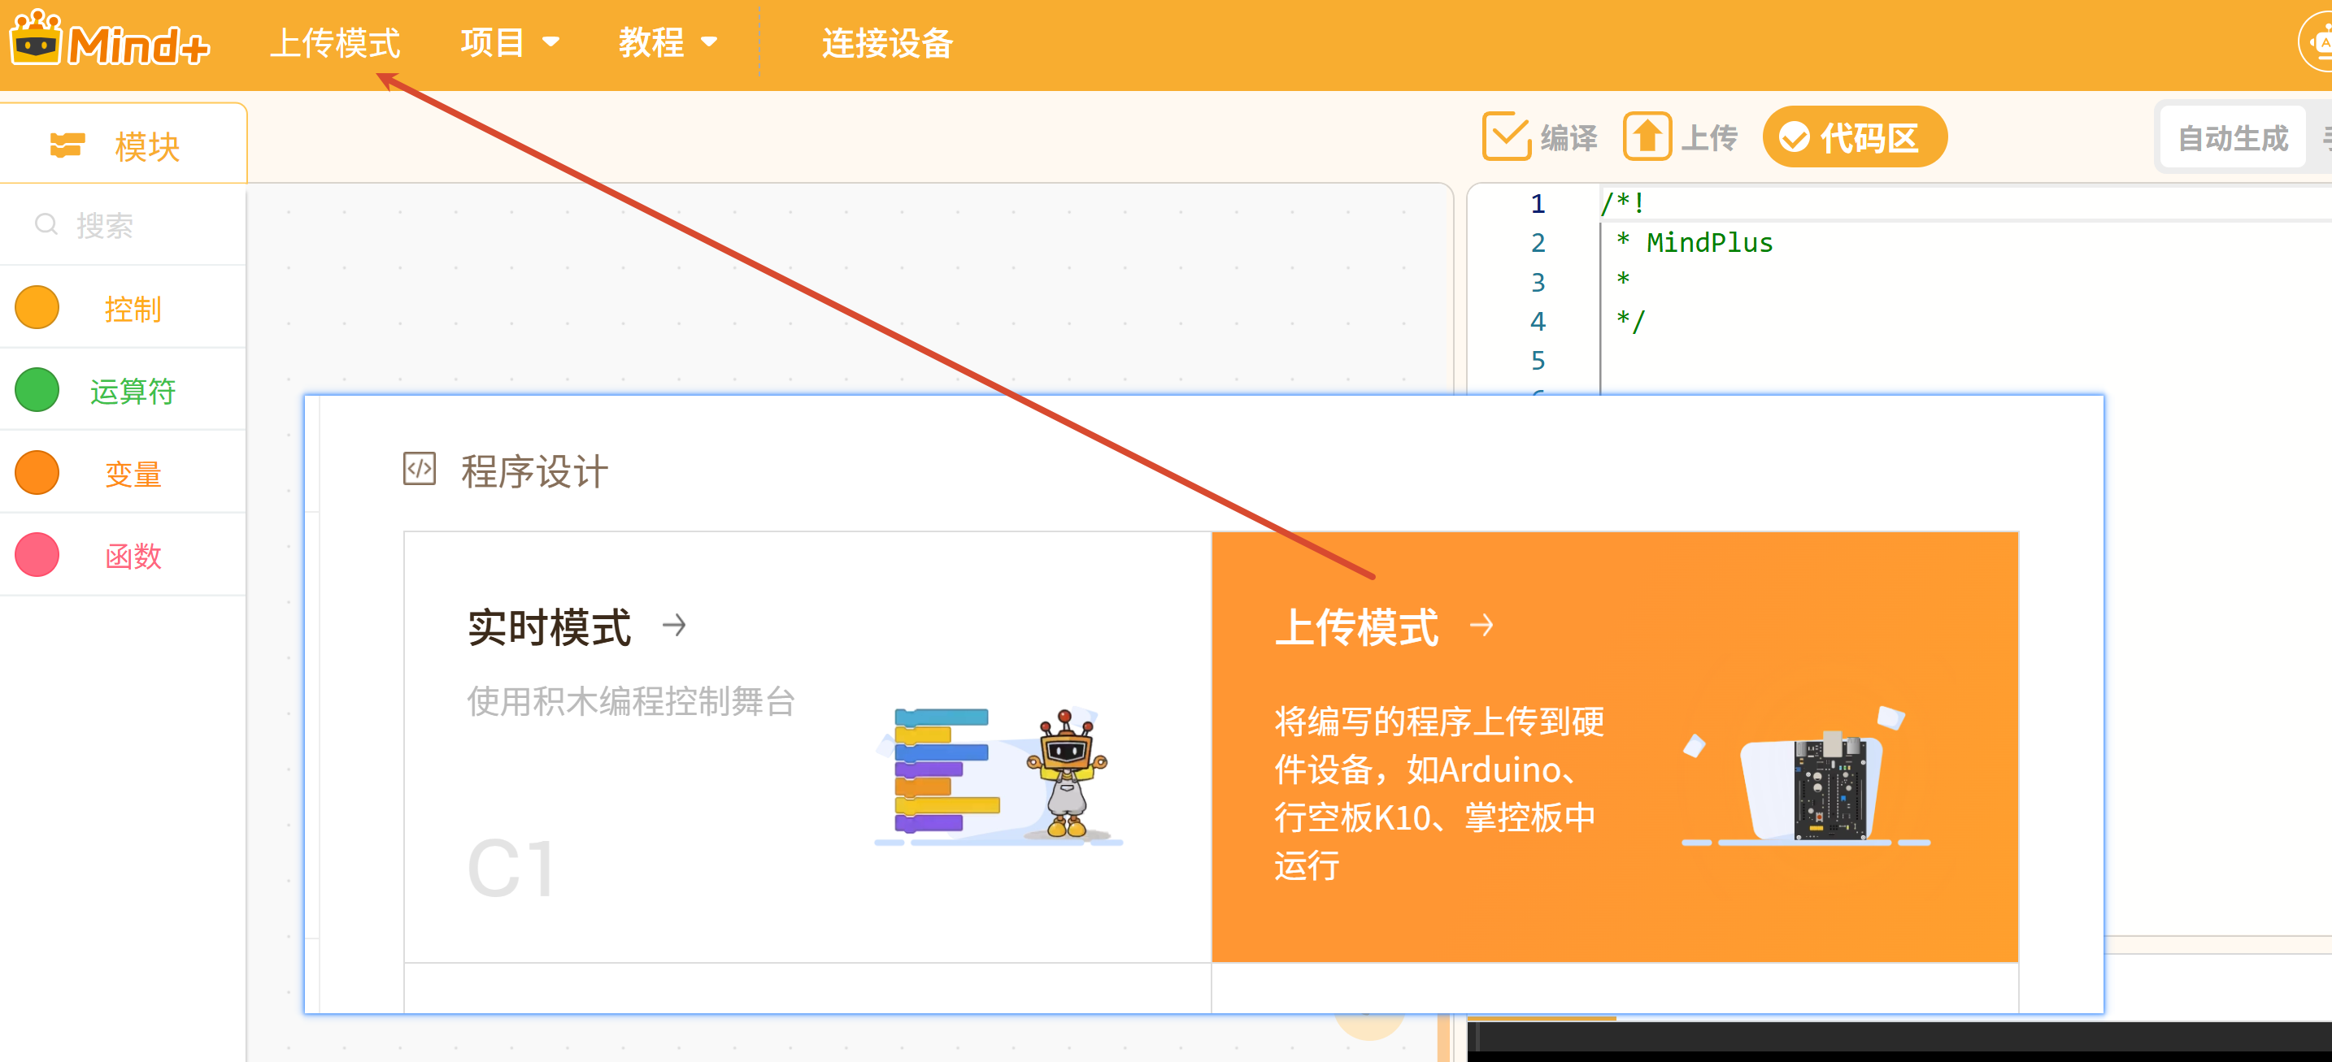The image size is (2332, 1062).
Task: Click the 使用积木编程控制舞台 description
Action: [631, 701]
